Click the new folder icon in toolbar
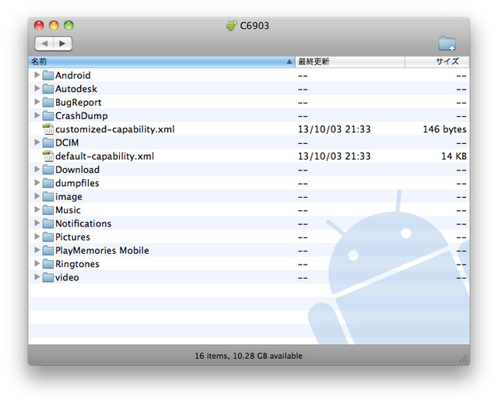 click(x=447, y=44)
